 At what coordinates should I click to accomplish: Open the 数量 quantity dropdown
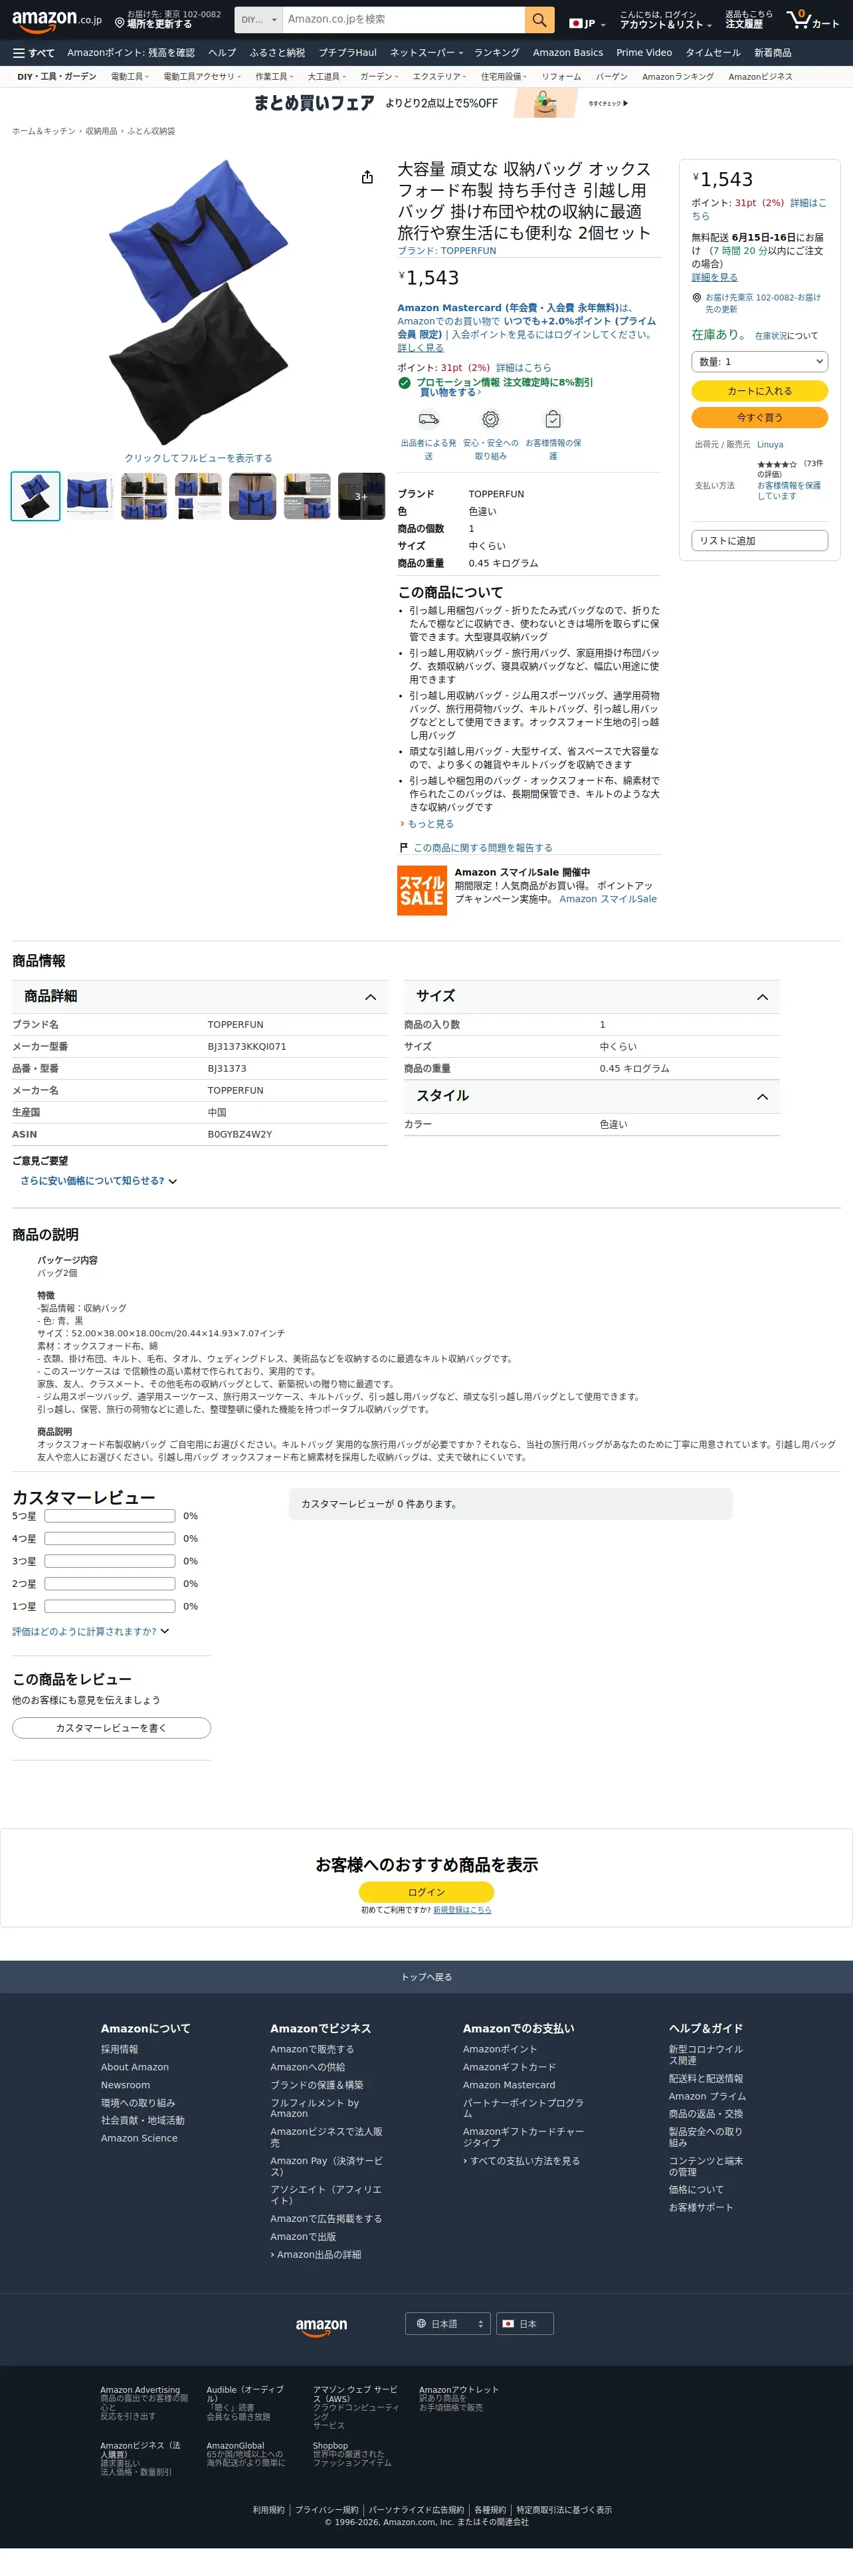point(759,362)
